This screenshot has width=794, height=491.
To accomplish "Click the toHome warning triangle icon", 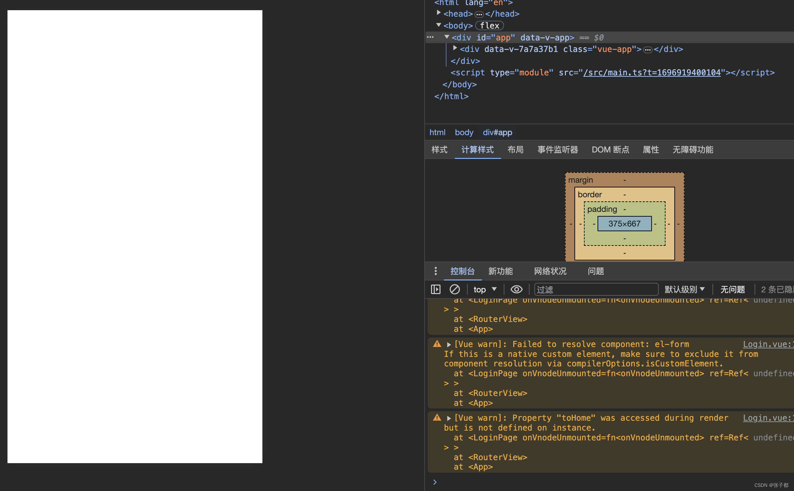I will (437, 418).
